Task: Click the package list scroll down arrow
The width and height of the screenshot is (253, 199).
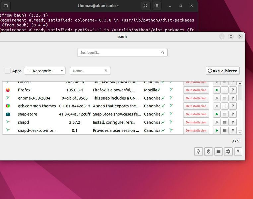Action: (x=240, y=132)
